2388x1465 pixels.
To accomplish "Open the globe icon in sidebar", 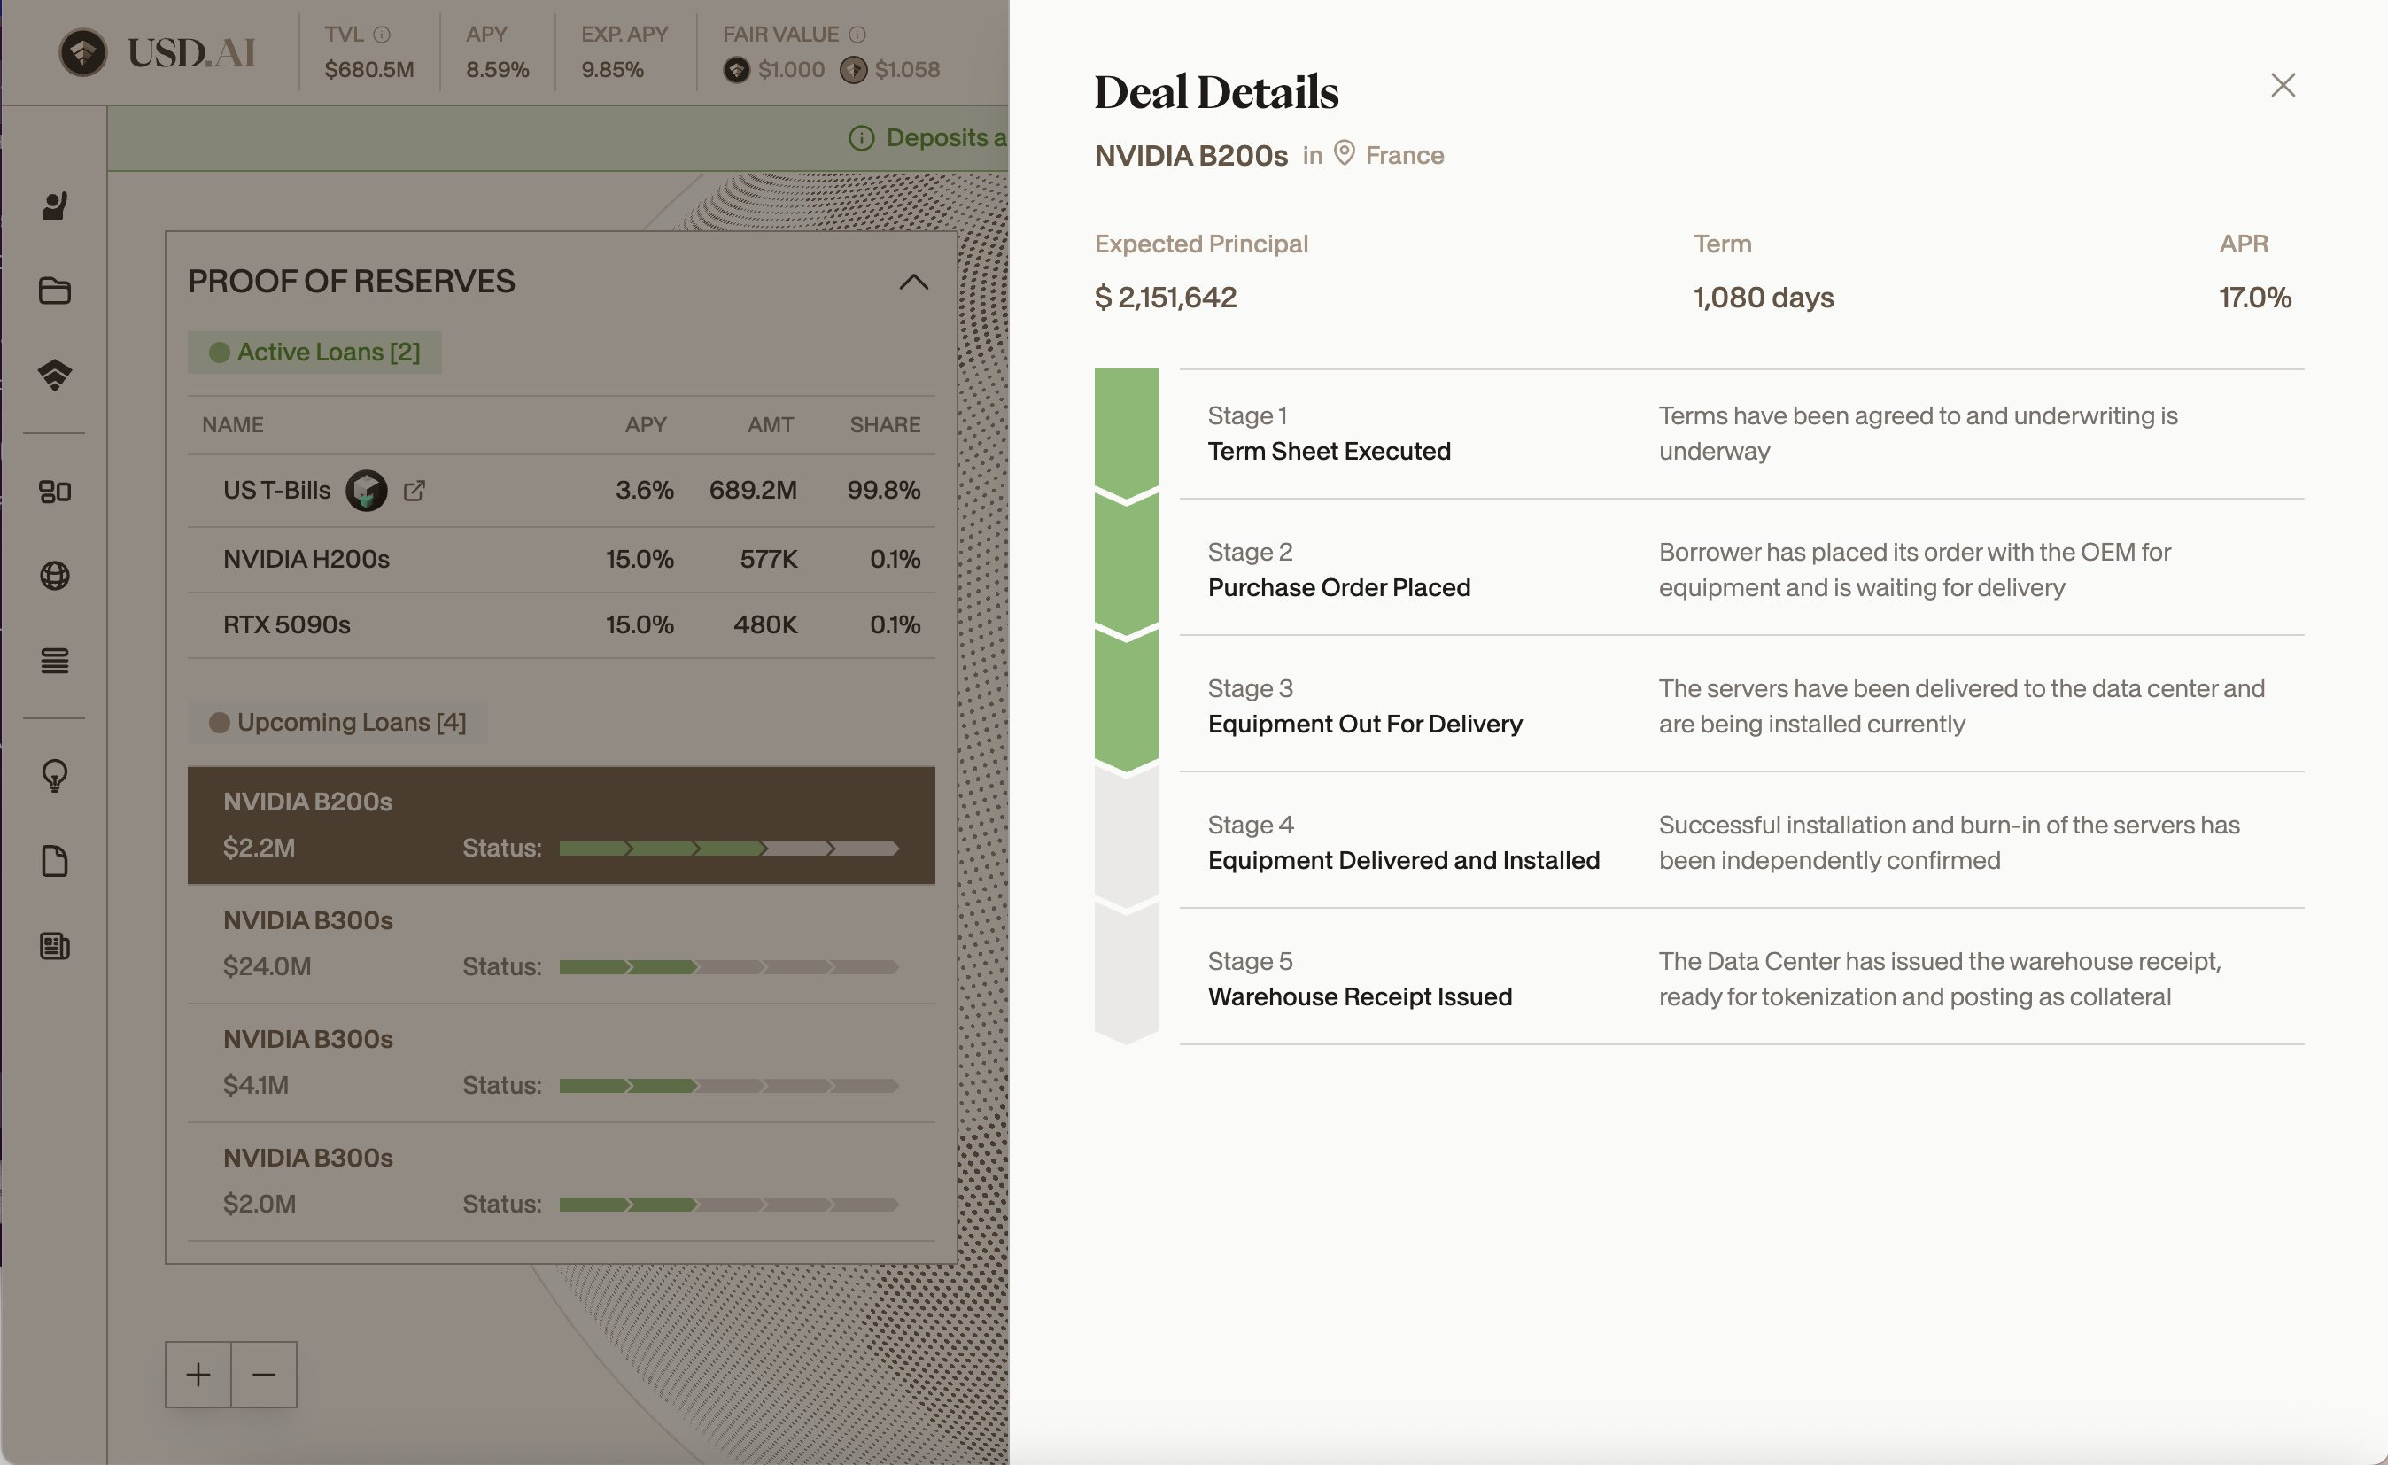I will (55, 577).
